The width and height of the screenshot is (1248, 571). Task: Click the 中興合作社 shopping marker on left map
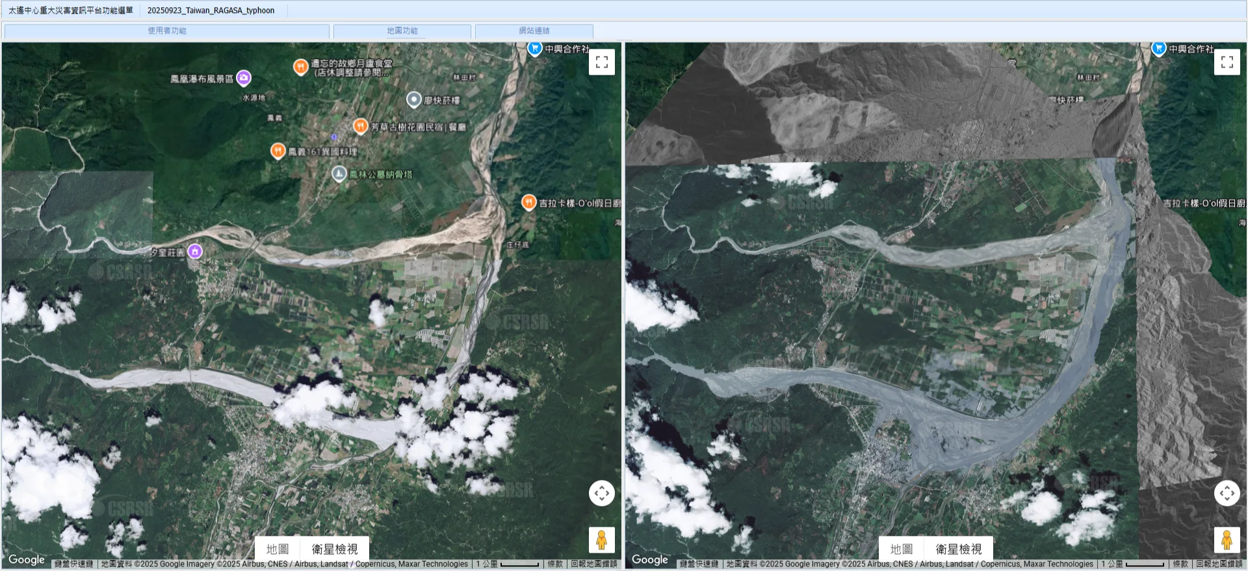534,48
